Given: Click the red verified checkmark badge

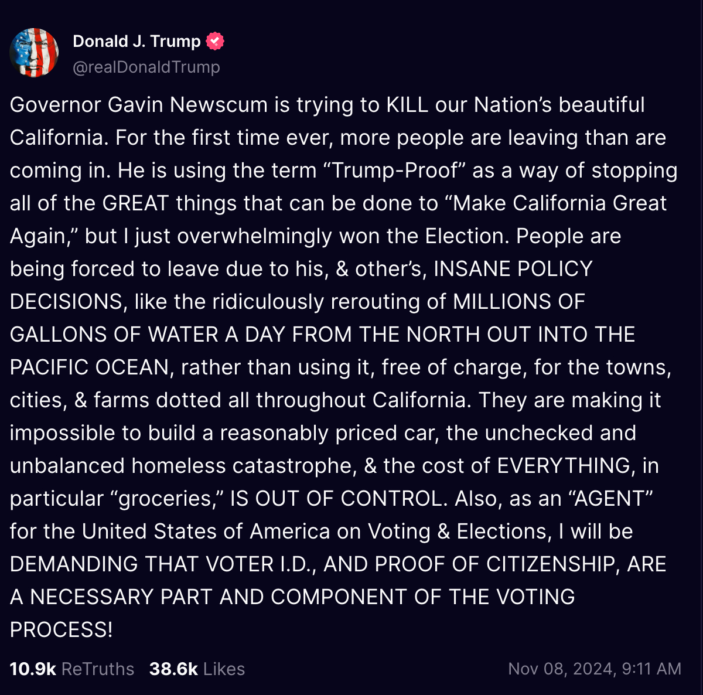Looking at the screenshot, I should [x=215, y=41].
